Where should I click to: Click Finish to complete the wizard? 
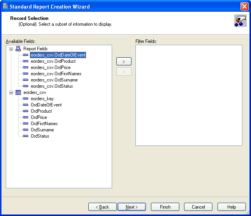(x=165, y=207)
